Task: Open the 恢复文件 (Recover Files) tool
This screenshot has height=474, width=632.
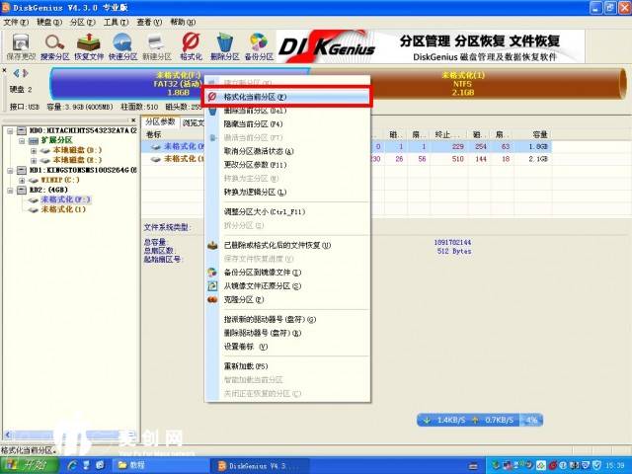Action: click(89, 44)
